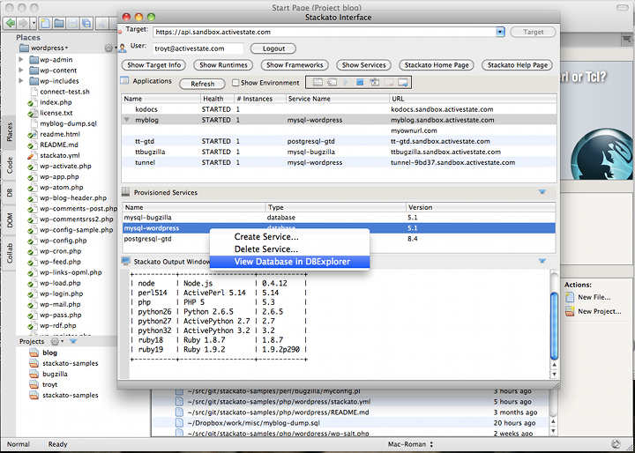Switch to the DOM side tab

pos(10,220)
